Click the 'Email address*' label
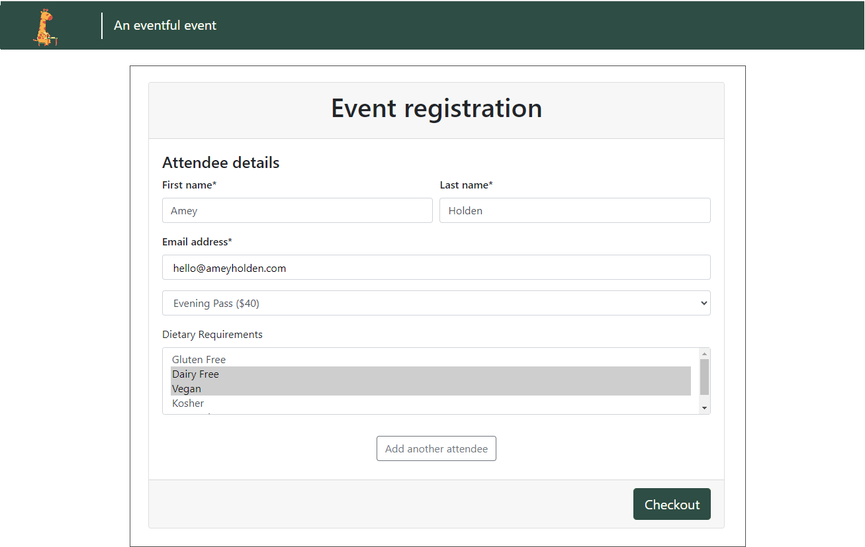The image size is (865, 547). coord(197,242)
